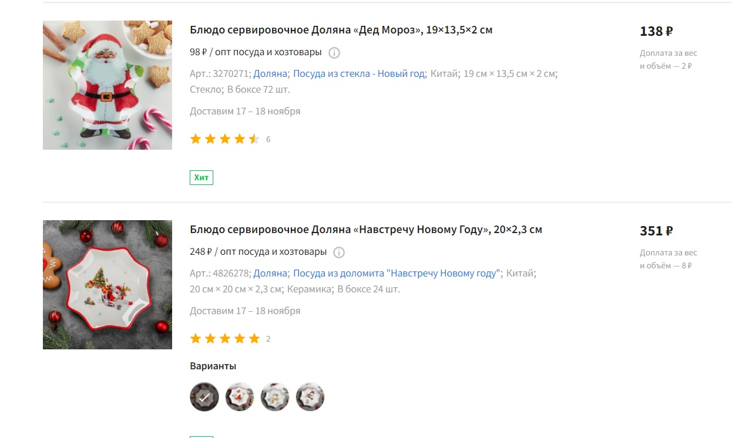The height and width of the screenshot is (438, 732).
Task: Open collection «Посуда из доломита "Навстречу Новому году"»
Action: 397,274
